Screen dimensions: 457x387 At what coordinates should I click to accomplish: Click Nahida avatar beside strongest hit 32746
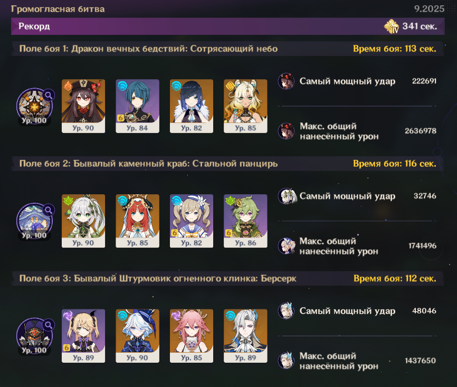click(287, 196)
